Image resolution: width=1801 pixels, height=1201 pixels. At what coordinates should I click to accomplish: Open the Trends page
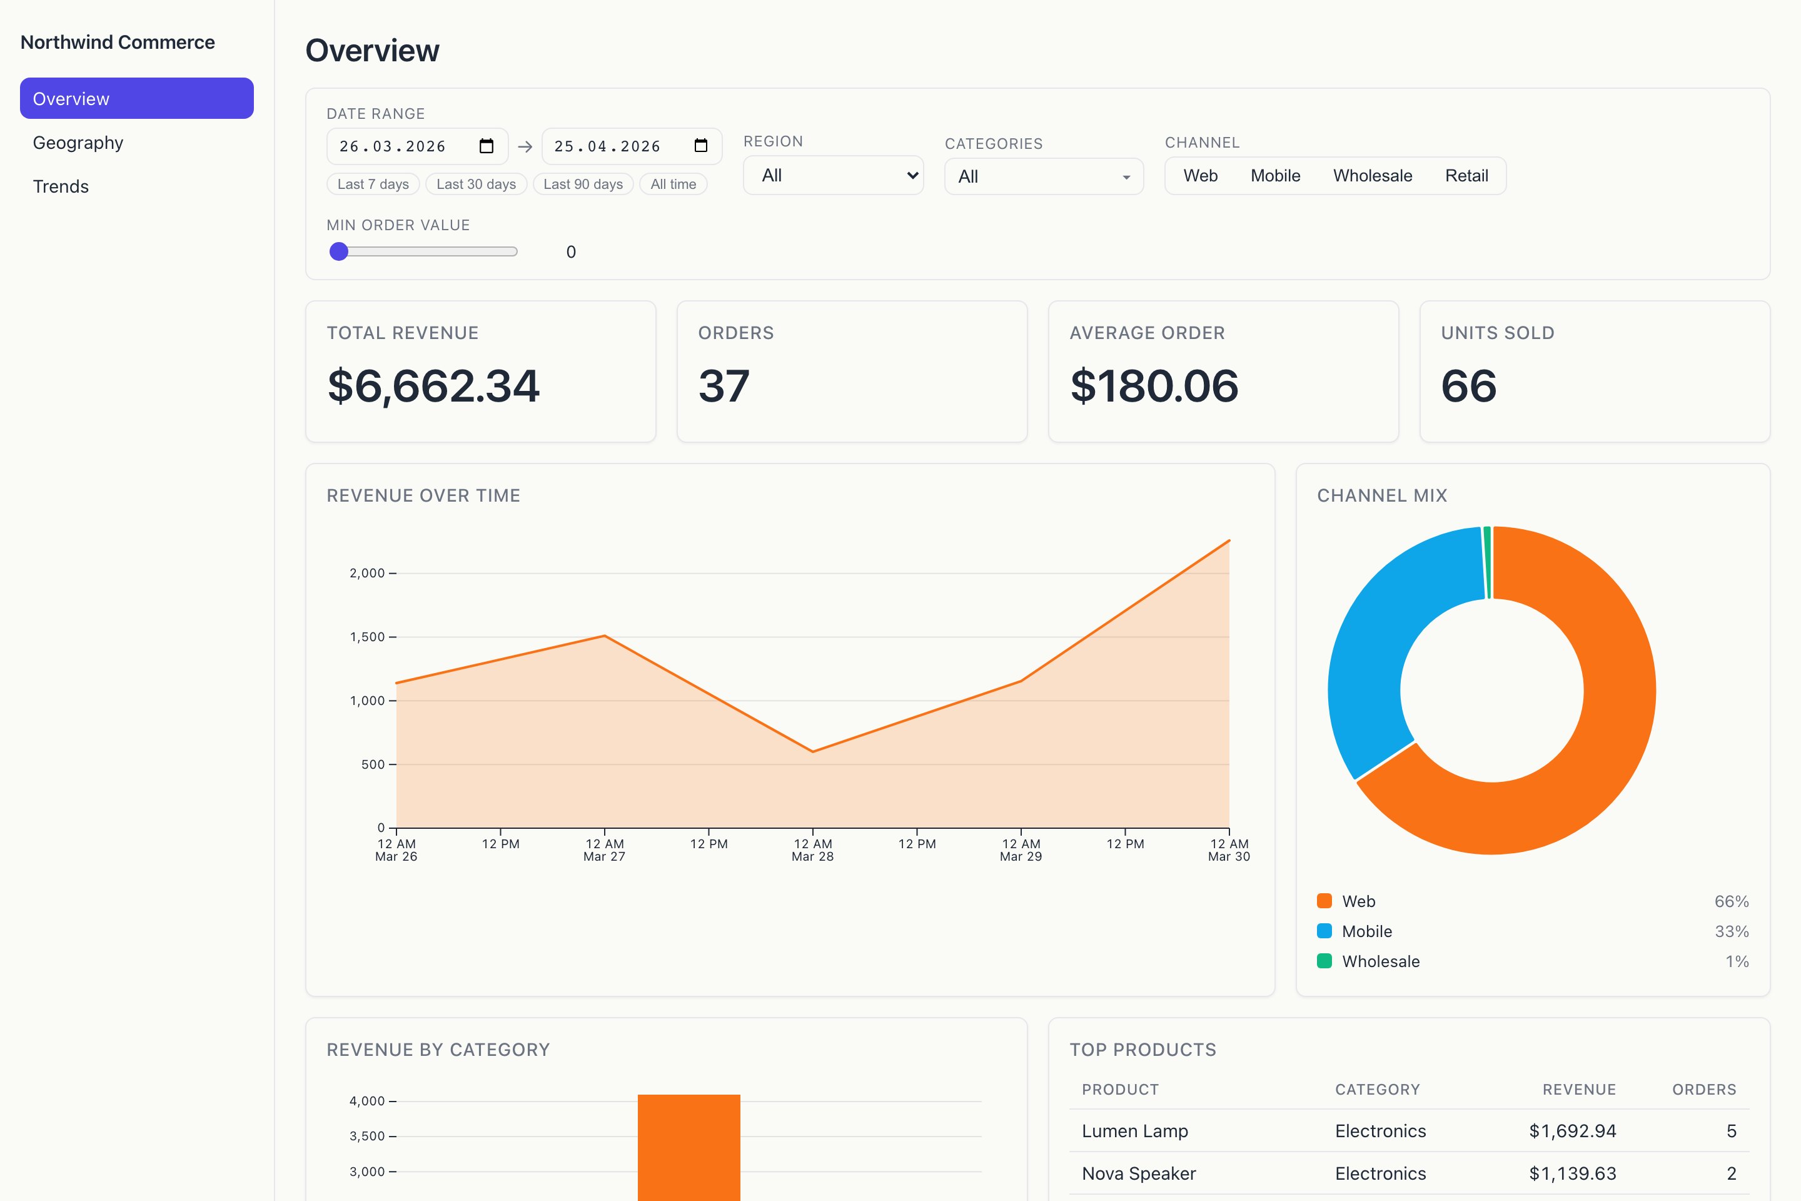(x=61, y=186)
